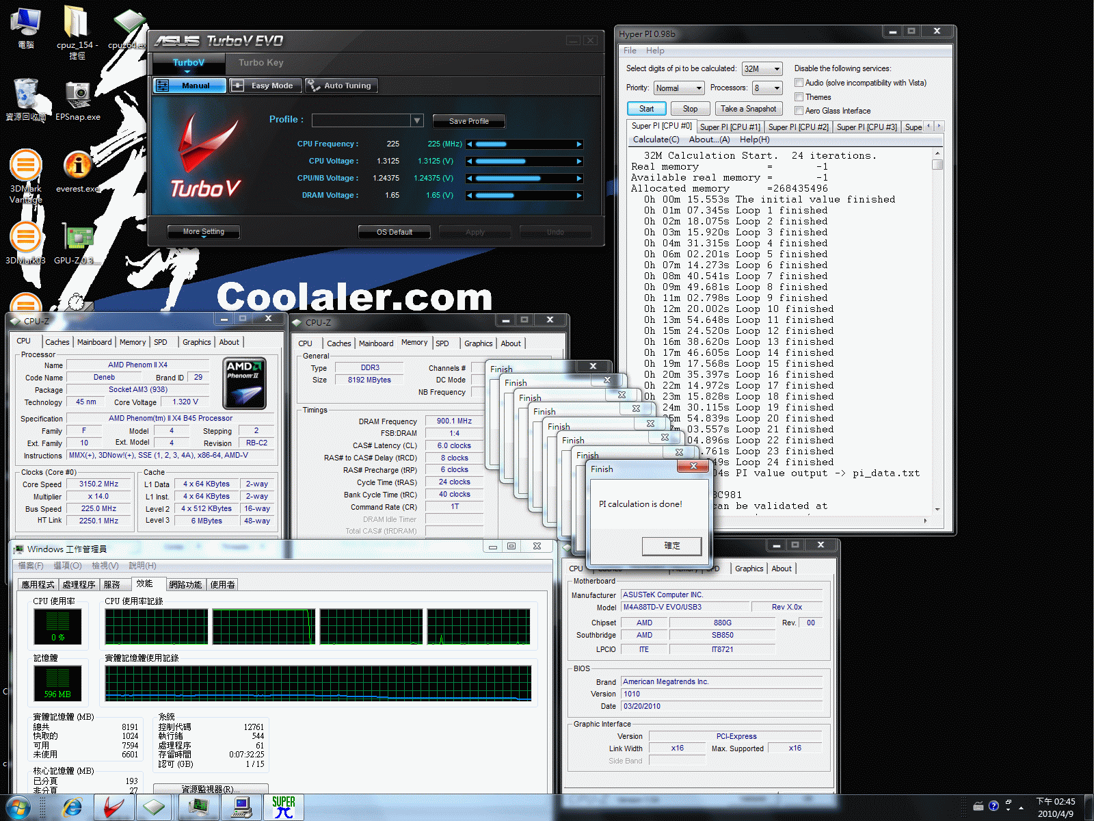The height and width of the screenshot is (821, 1094).
Task: Click the CPU Frequency 225 MHz value field
Action: [444, 144]
